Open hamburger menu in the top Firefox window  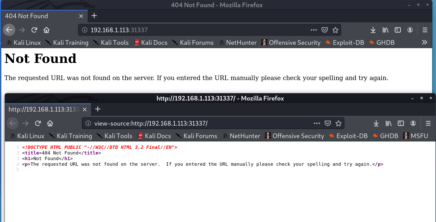[425, 30]
